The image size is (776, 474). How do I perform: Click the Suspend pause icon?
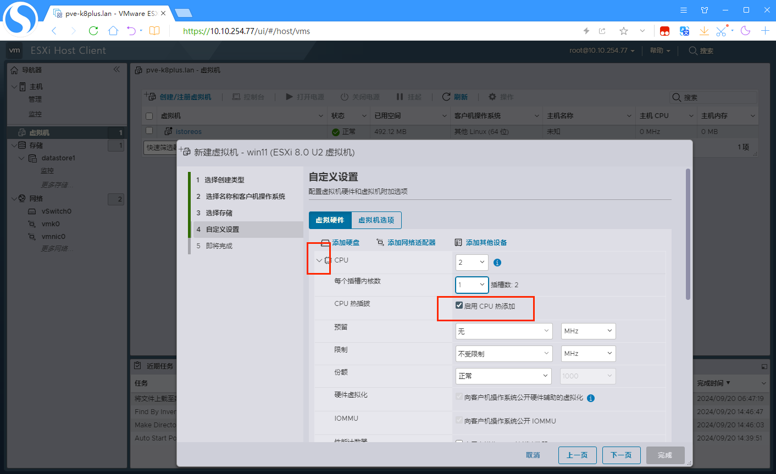pyautogui.click(x=400, y=97)
